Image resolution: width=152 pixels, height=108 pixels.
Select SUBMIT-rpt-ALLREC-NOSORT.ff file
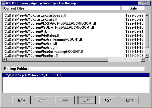coord(74,27)
